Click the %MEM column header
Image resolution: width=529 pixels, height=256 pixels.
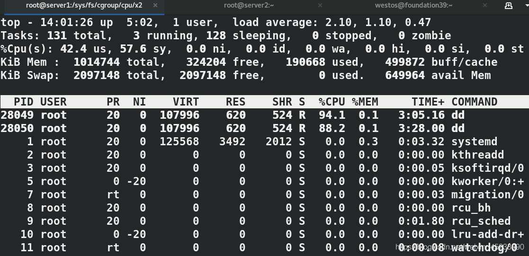pyautogui.click(x=365, y=102)
